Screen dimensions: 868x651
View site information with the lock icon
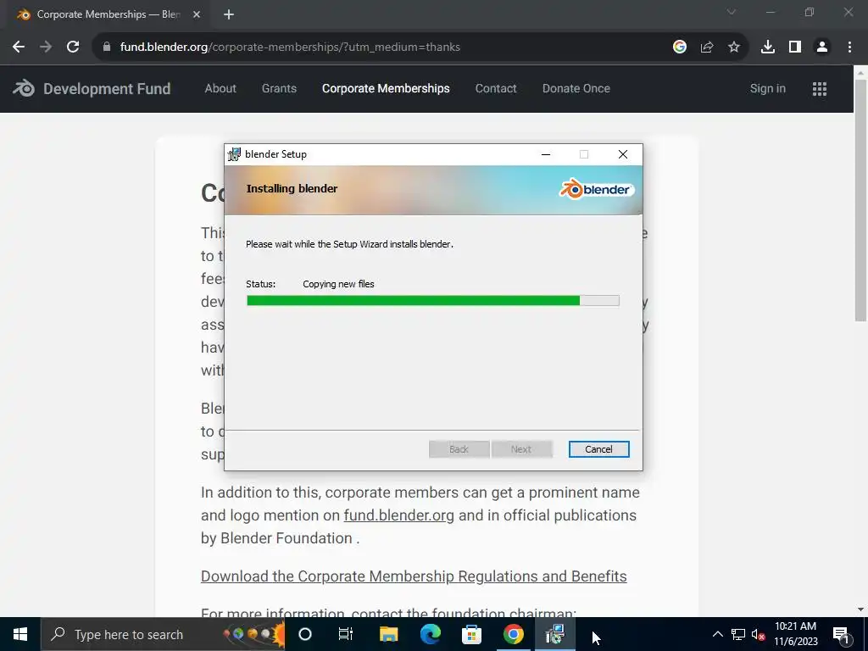click(107, 47)
